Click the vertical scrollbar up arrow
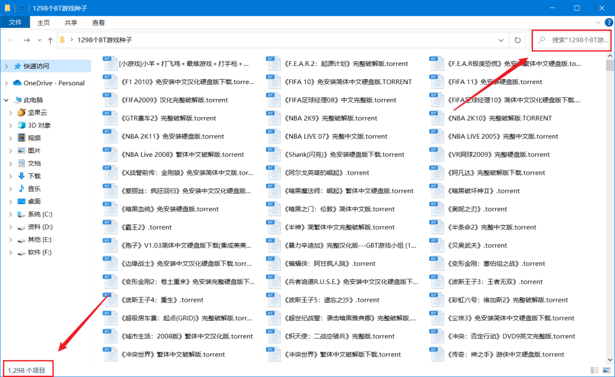The image size is (615, 377). (610, 56)
